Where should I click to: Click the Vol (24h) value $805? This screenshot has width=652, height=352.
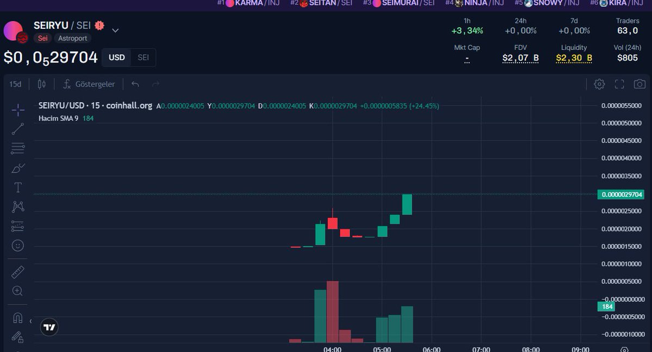click(628, 58)
